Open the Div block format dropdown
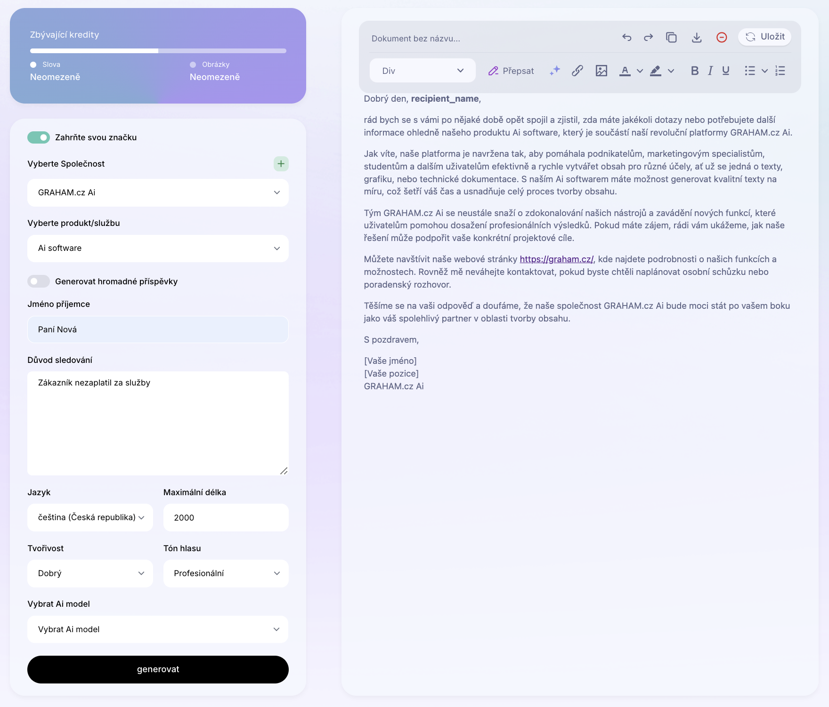Image resolution: width=829 pixels, height=707 pixels. [423, 71]
